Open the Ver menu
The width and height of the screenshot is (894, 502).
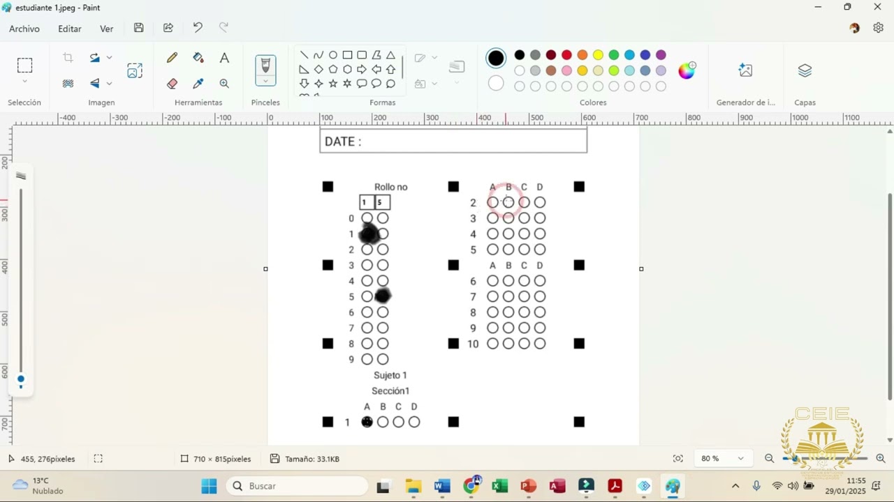(x=107, y=29)
